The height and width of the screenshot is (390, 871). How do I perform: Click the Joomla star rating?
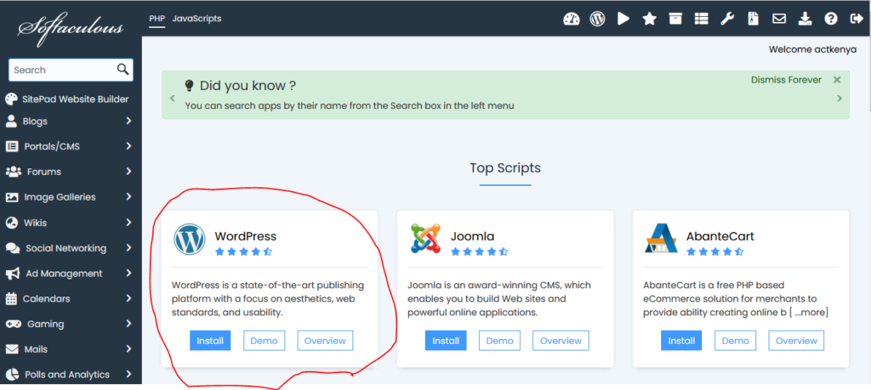point(480,252)
